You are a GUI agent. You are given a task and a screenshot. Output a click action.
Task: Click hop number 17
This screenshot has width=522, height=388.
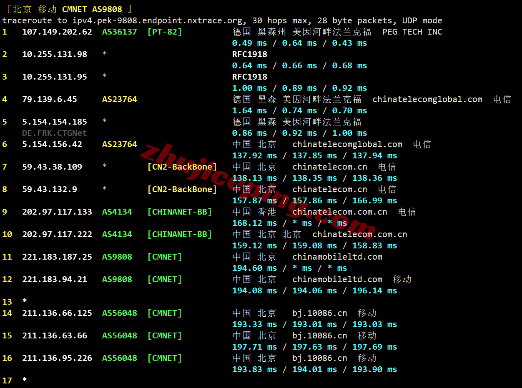(7, 380)
